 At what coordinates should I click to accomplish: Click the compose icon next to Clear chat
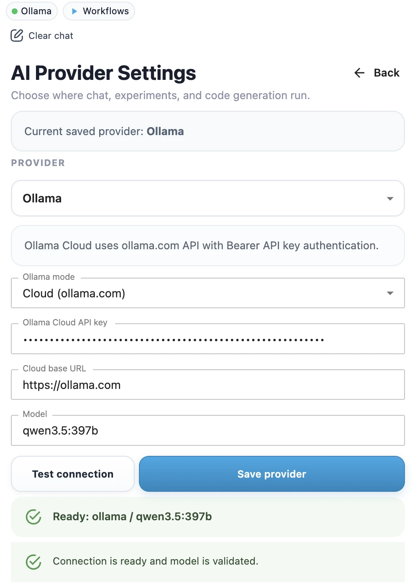click(17, 36)
